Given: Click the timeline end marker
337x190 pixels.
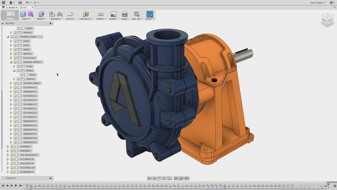Looking at the screenshot, I should [x=328, y=186].
